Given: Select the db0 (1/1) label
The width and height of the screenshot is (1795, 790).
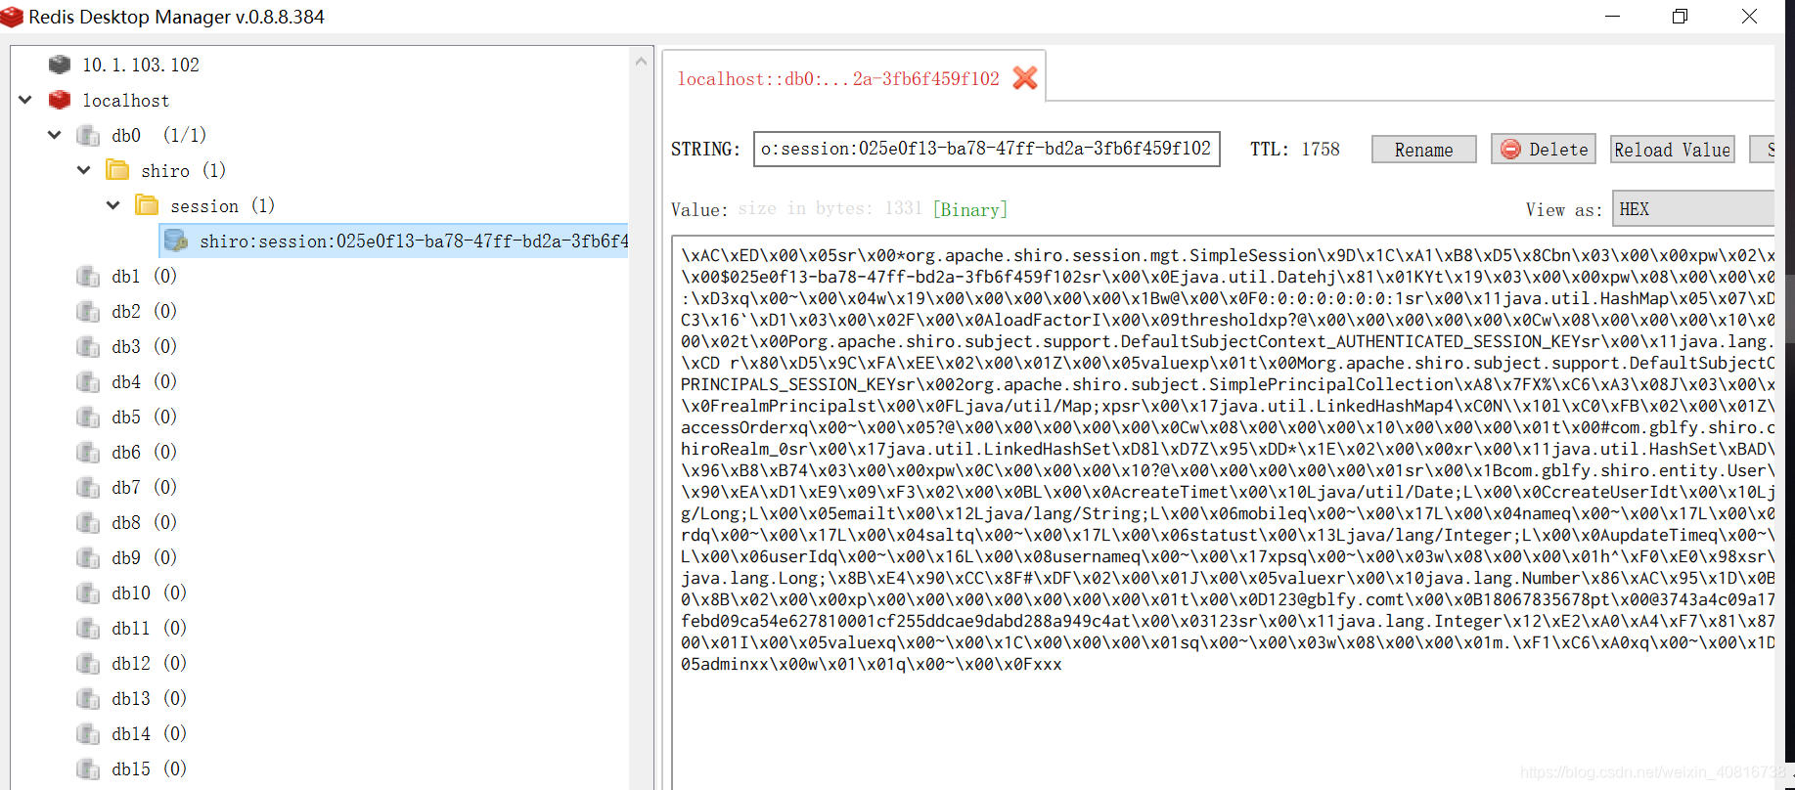Looking at the screenshot, I should [x=158, y=135].
